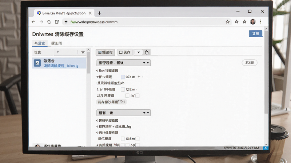The image size is (291, 163).
Task: Select the Biwerus Preylt browser tab
Action: click(x=64, y=13)
